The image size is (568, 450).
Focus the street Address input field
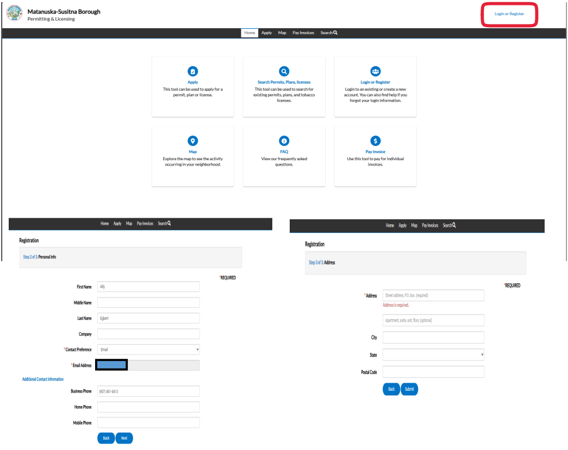pos(433,295)
